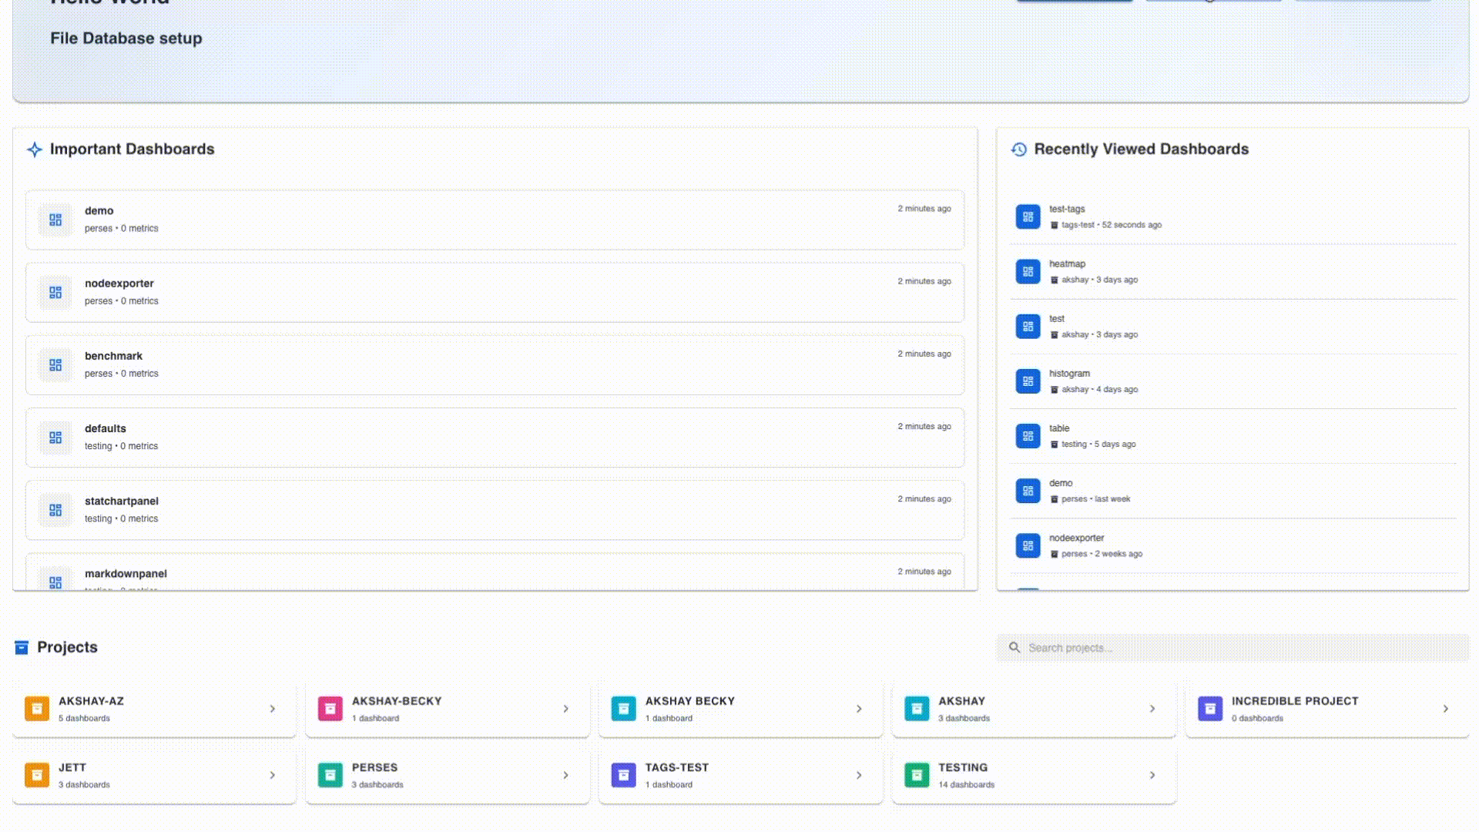
Task: Click the blue test-tags dashboard icon
Action: [x=1028, y=217]
